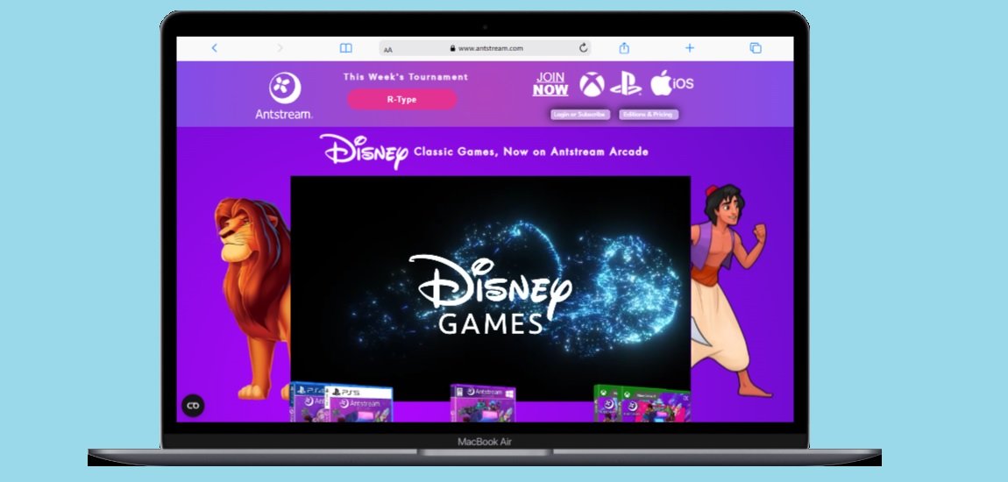Open the R-Type tournament button

point(401,100)
